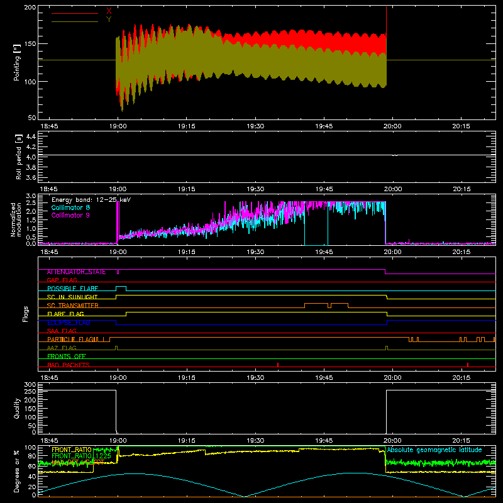The height and width of the screenshot is (503, 503).
Task: Click the 'Normalized modulation' axis title
Action: pyautogui.click(x=16, y=219)
